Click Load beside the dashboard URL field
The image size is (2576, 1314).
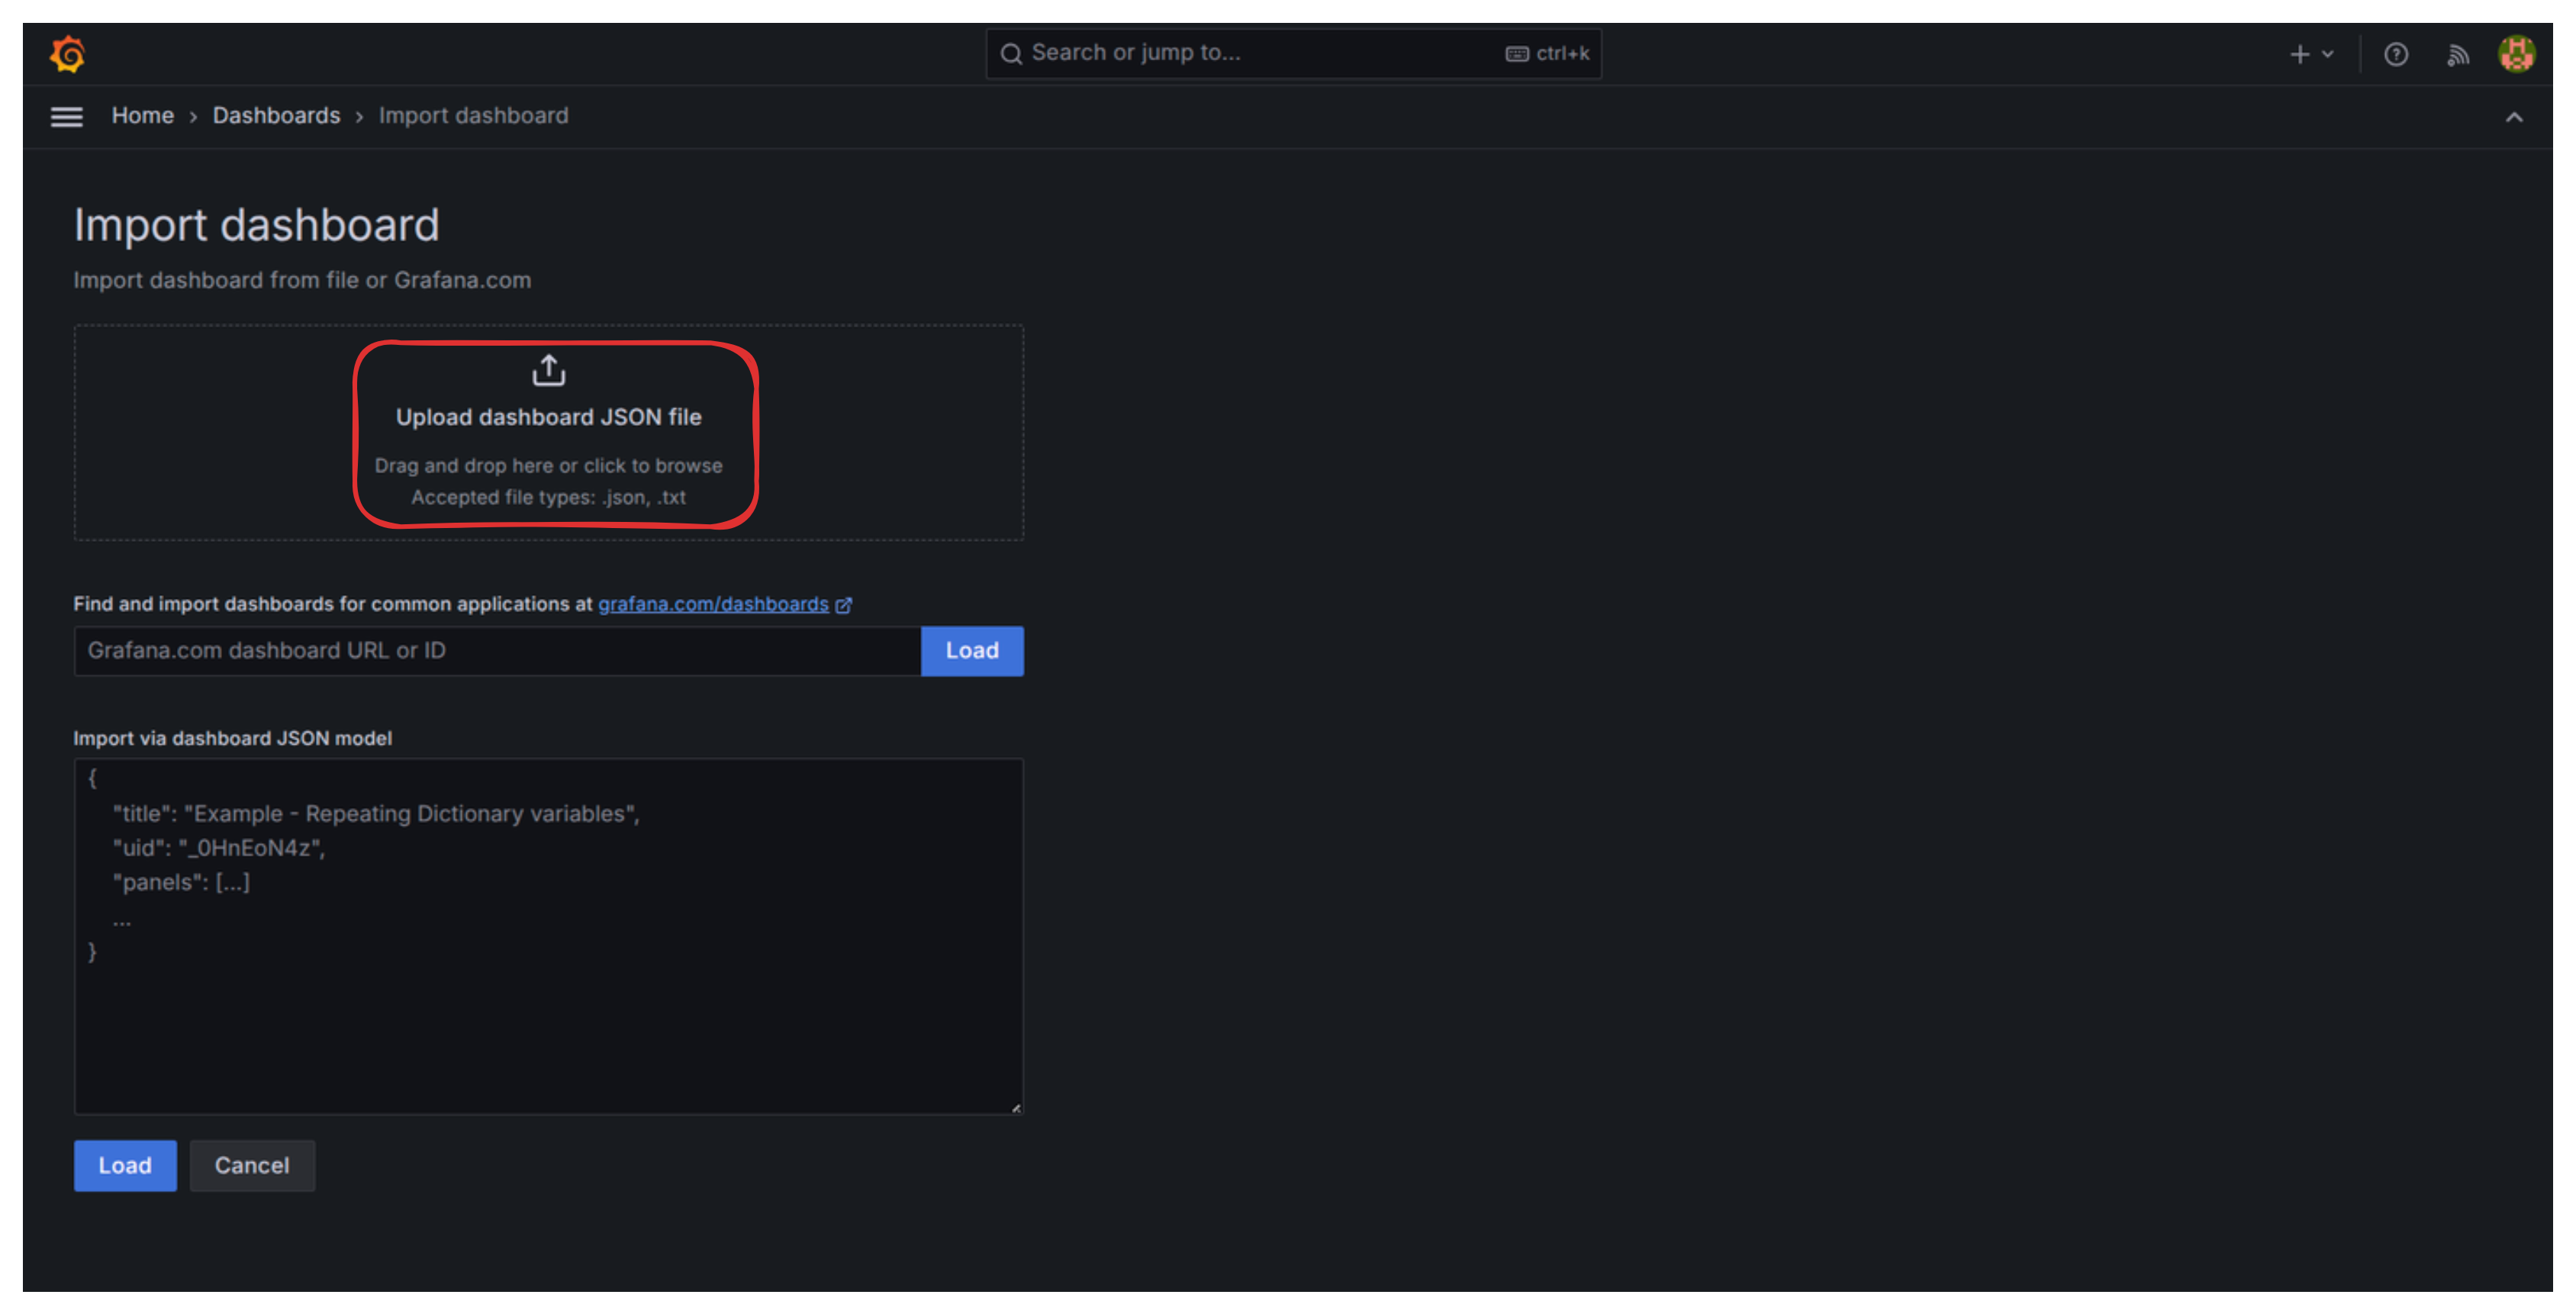[x=971, y=650]
